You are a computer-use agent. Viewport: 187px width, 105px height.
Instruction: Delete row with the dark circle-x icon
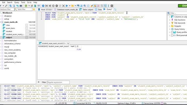point(57,6)
